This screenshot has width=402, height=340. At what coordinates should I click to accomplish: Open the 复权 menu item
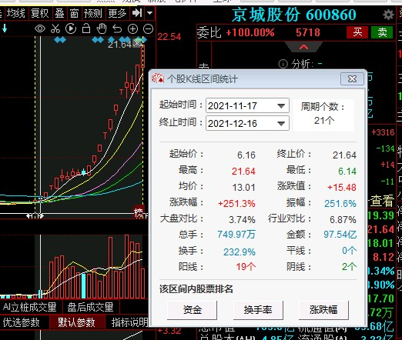click(40, 13)
